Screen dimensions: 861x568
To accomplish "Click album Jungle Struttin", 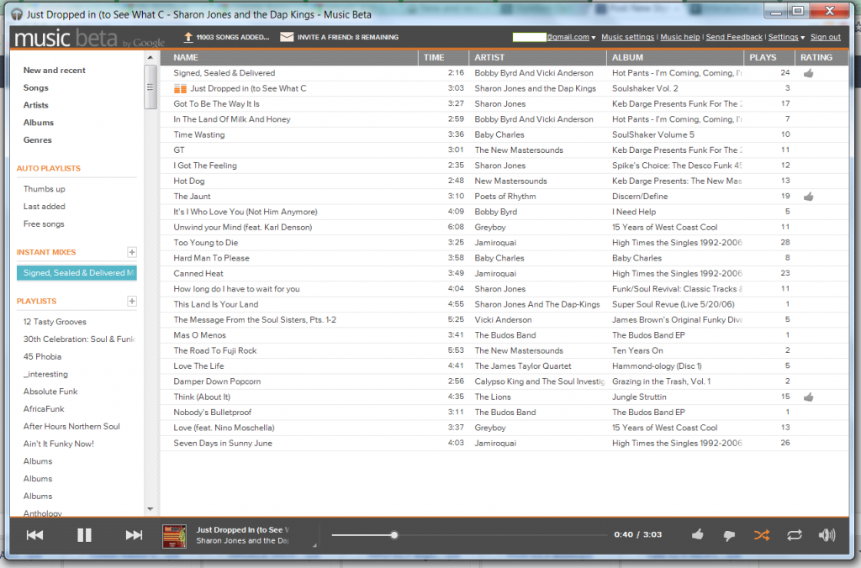I will (639, 397).
